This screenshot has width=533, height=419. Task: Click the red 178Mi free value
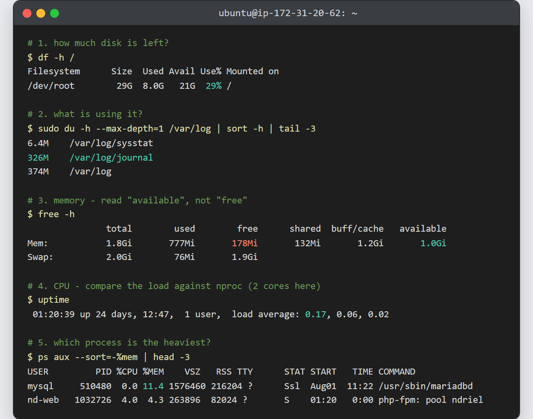[x=245, y=243]
